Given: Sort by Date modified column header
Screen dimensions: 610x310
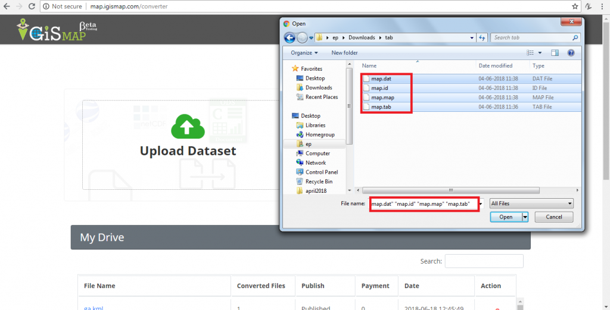Looking at the screenshot, I should (x=495, y=65).
